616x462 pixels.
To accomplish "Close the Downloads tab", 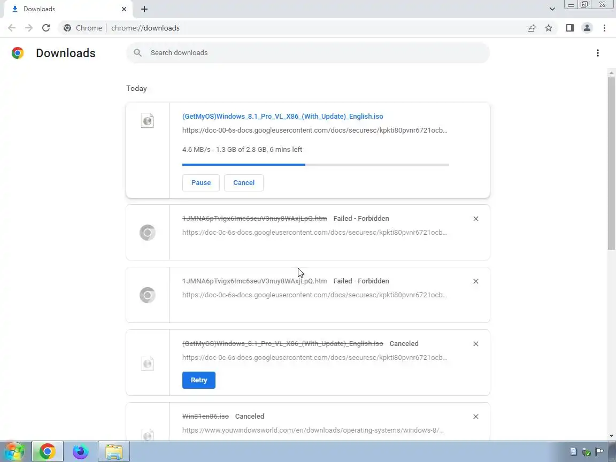I will (124, 9).
